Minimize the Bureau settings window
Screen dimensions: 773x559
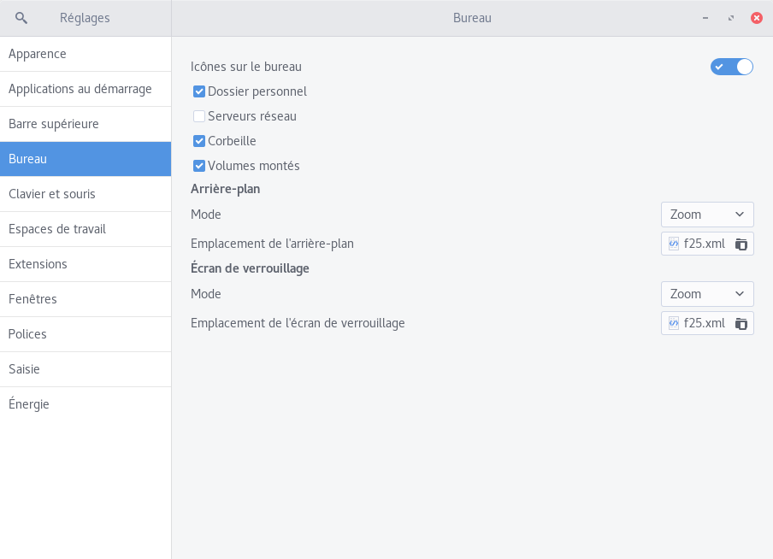point(705,18)
